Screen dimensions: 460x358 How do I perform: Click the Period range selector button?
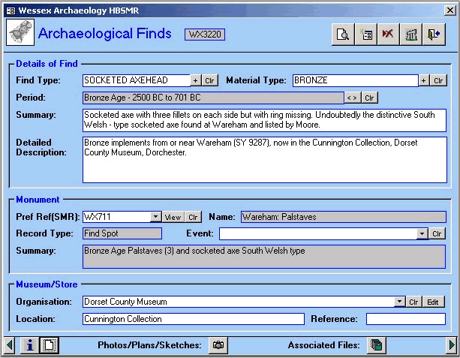pyautogui.click(x=351, y=98)
